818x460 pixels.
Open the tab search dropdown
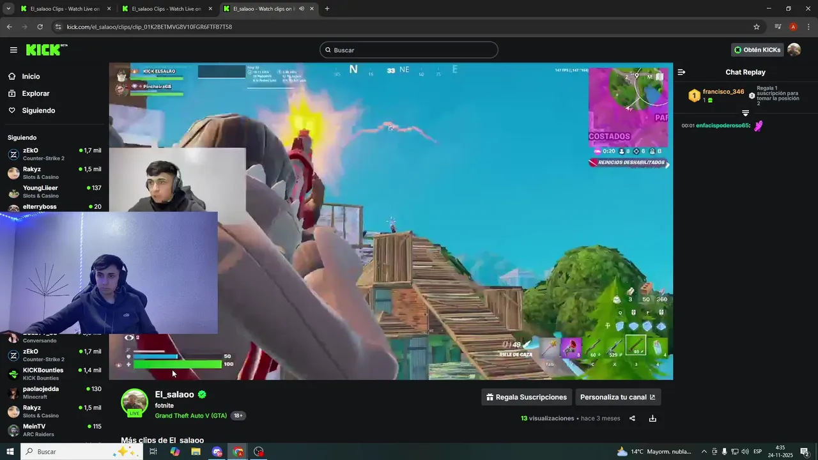[8, 9]
